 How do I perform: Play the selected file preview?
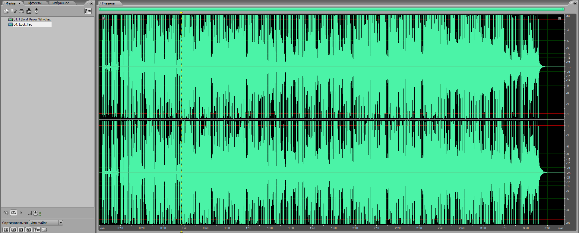21,213
